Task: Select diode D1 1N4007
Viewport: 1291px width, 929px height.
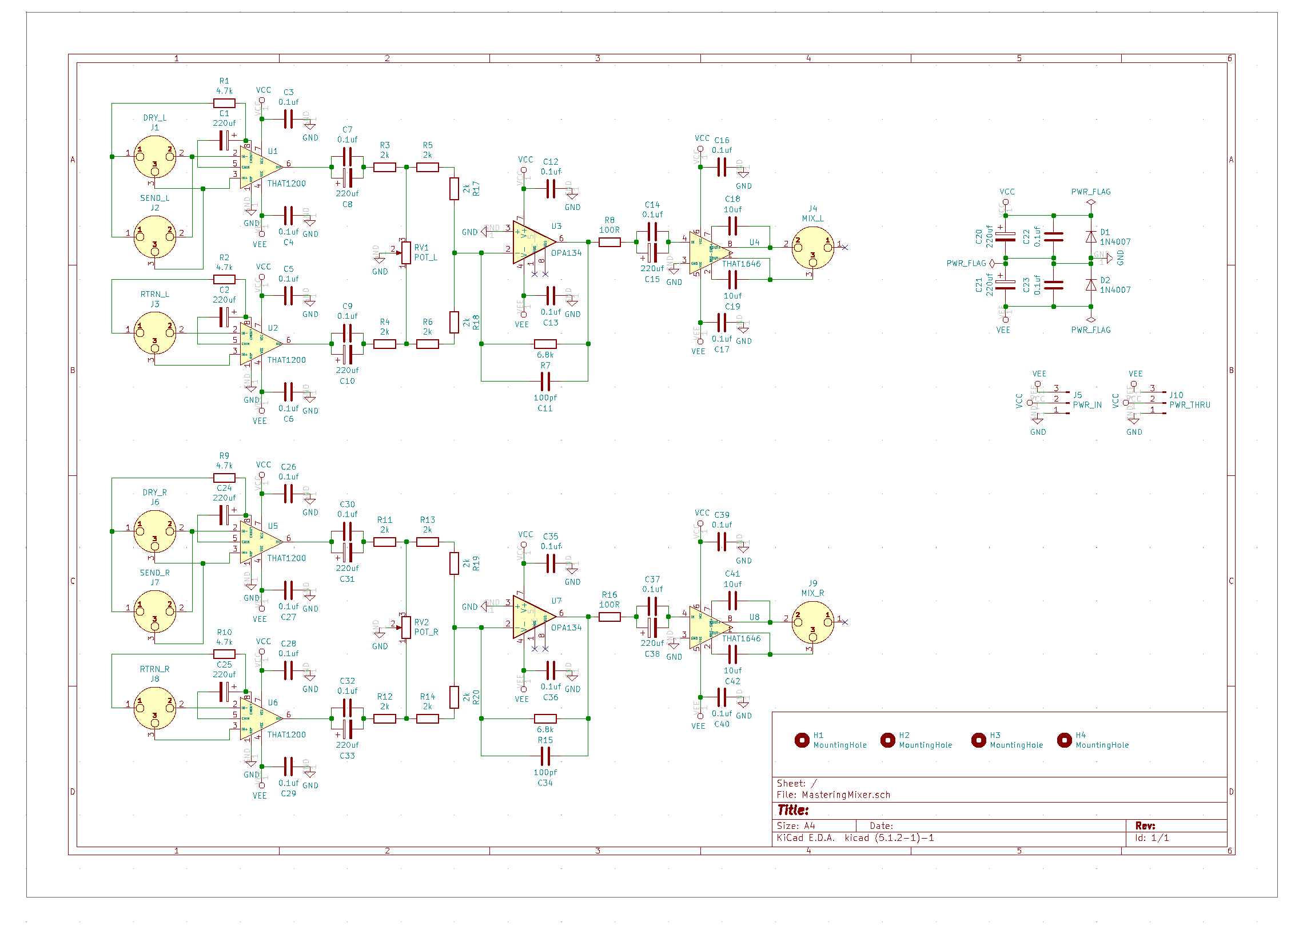Action: 1091,237
